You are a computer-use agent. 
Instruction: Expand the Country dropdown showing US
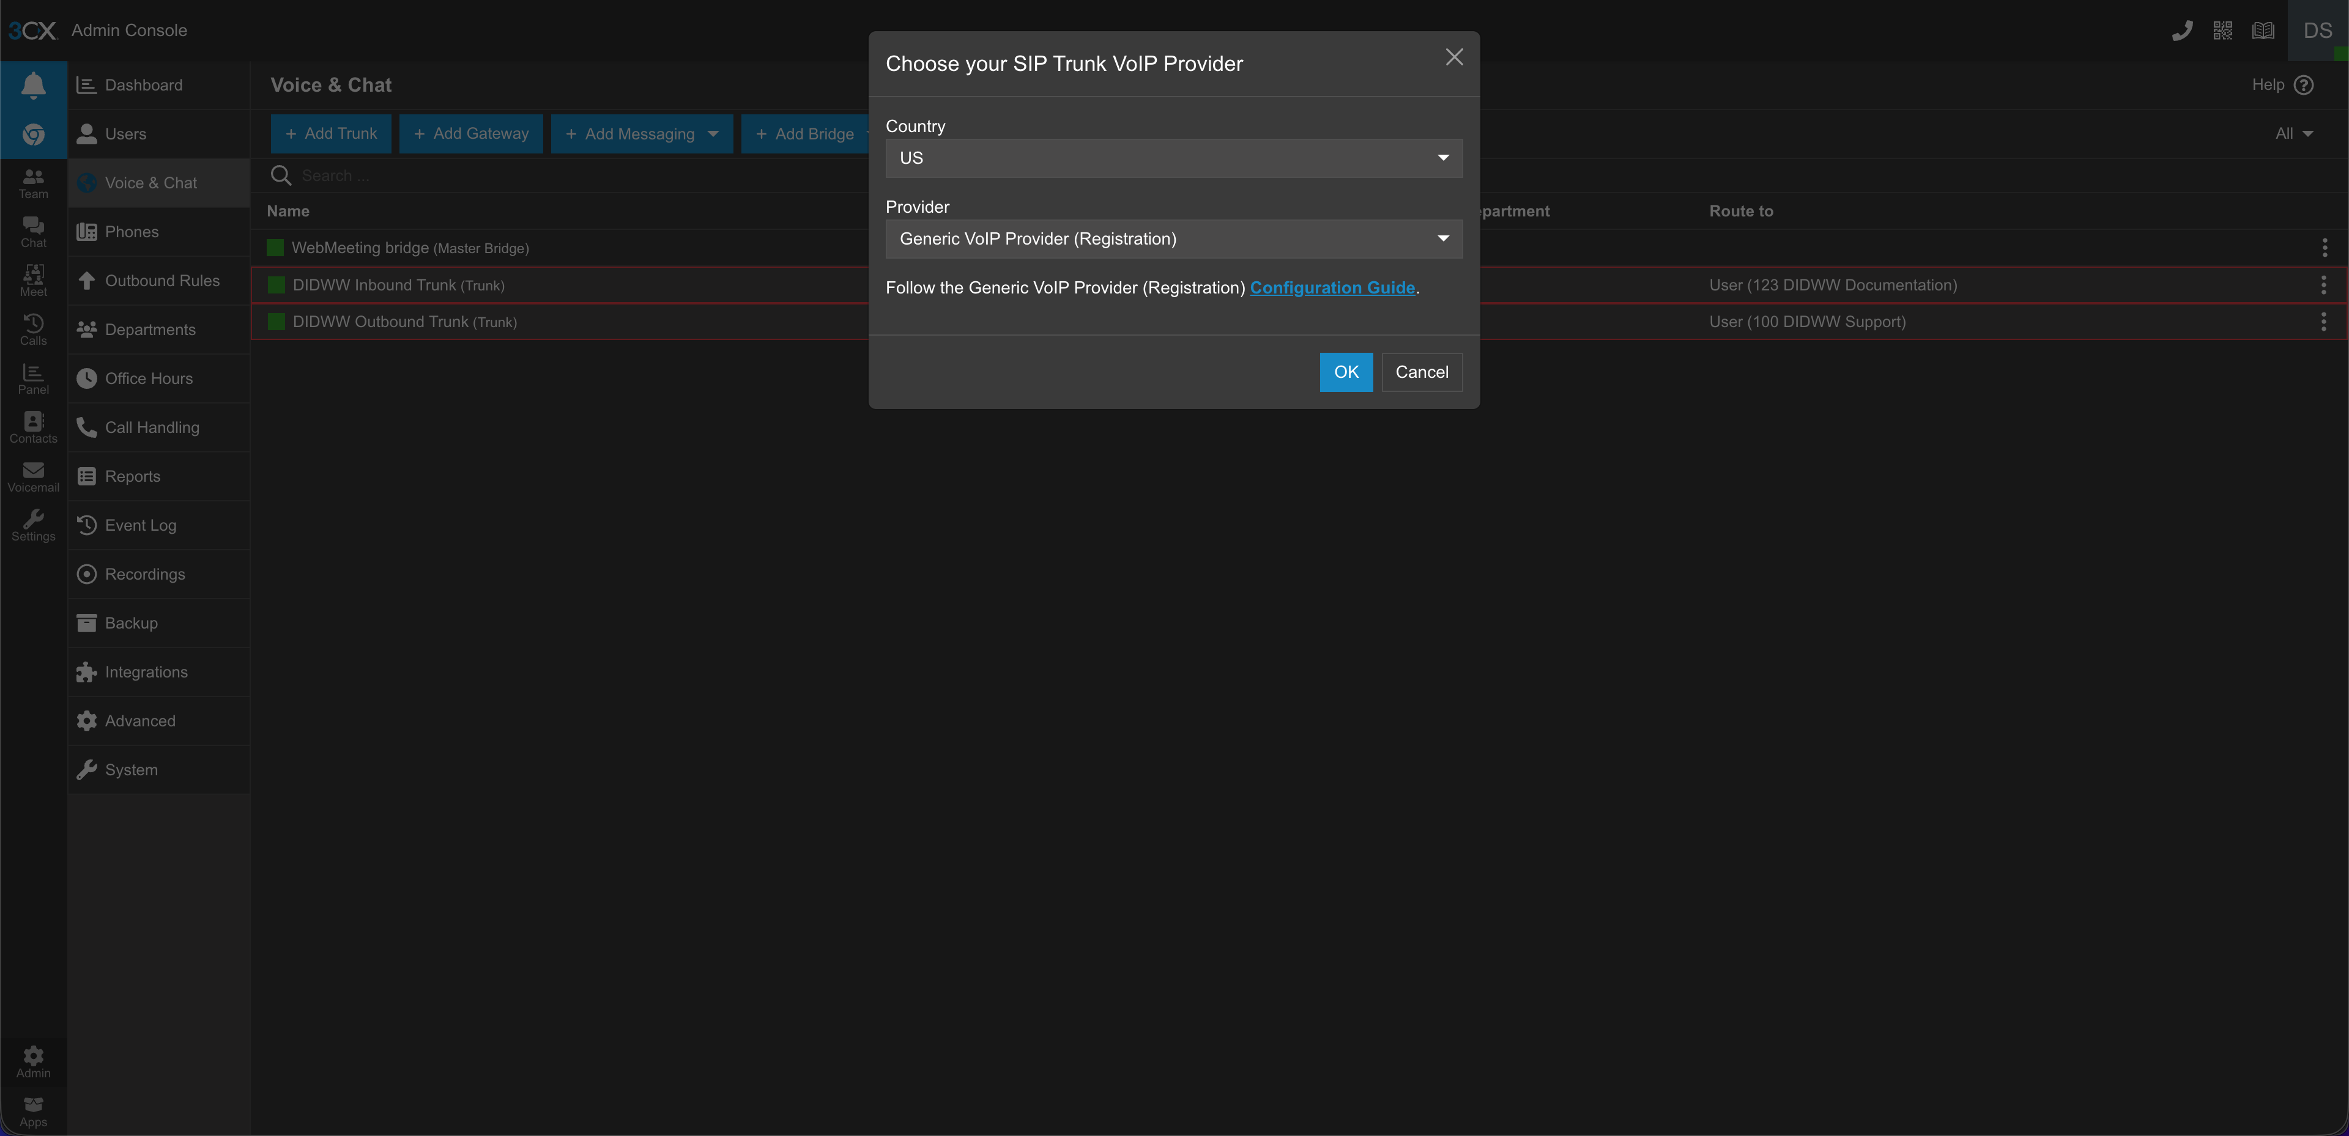tap(1173, 158)
